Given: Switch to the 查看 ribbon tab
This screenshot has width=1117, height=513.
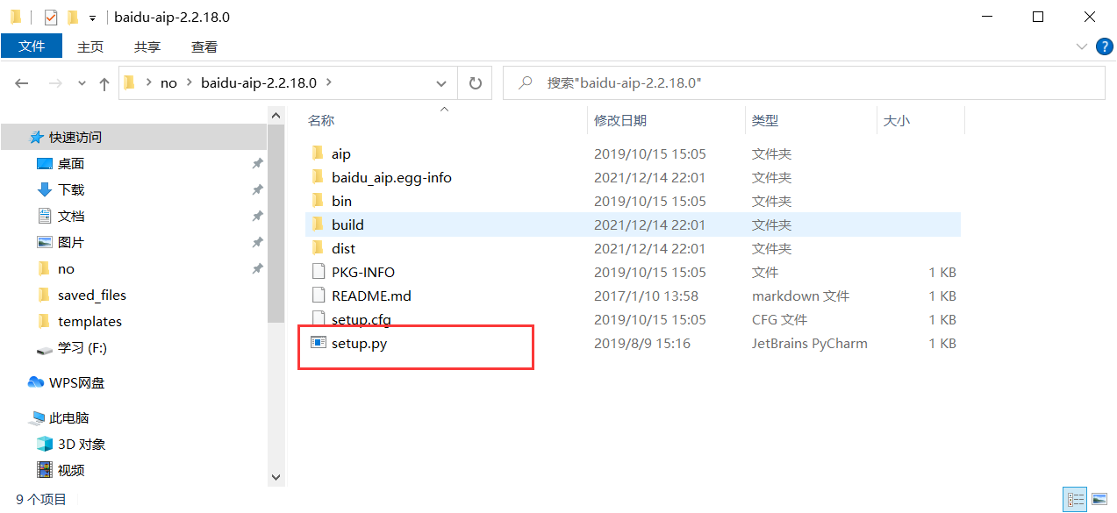Looking at the screenshot, I should pos(204,46).
